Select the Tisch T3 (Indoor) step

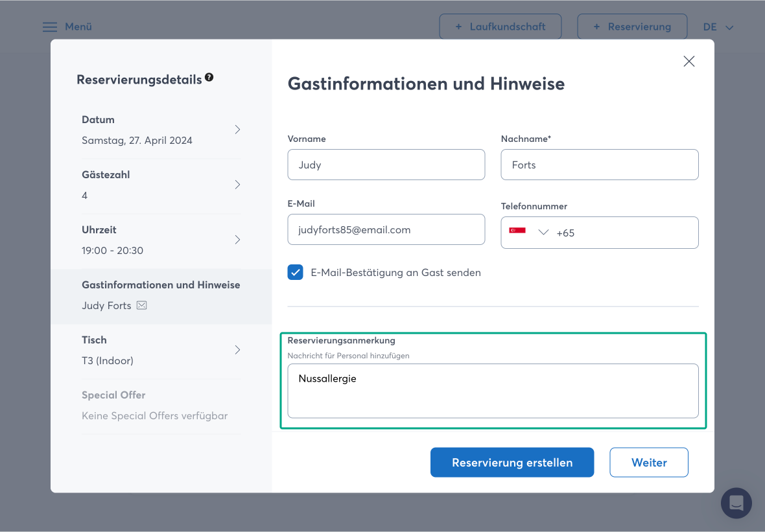coord(161,350)
